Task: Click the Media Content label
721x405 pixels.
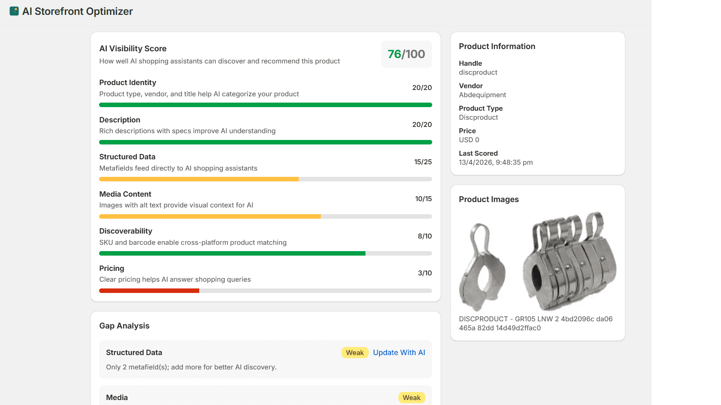Action: coord(125,194)
